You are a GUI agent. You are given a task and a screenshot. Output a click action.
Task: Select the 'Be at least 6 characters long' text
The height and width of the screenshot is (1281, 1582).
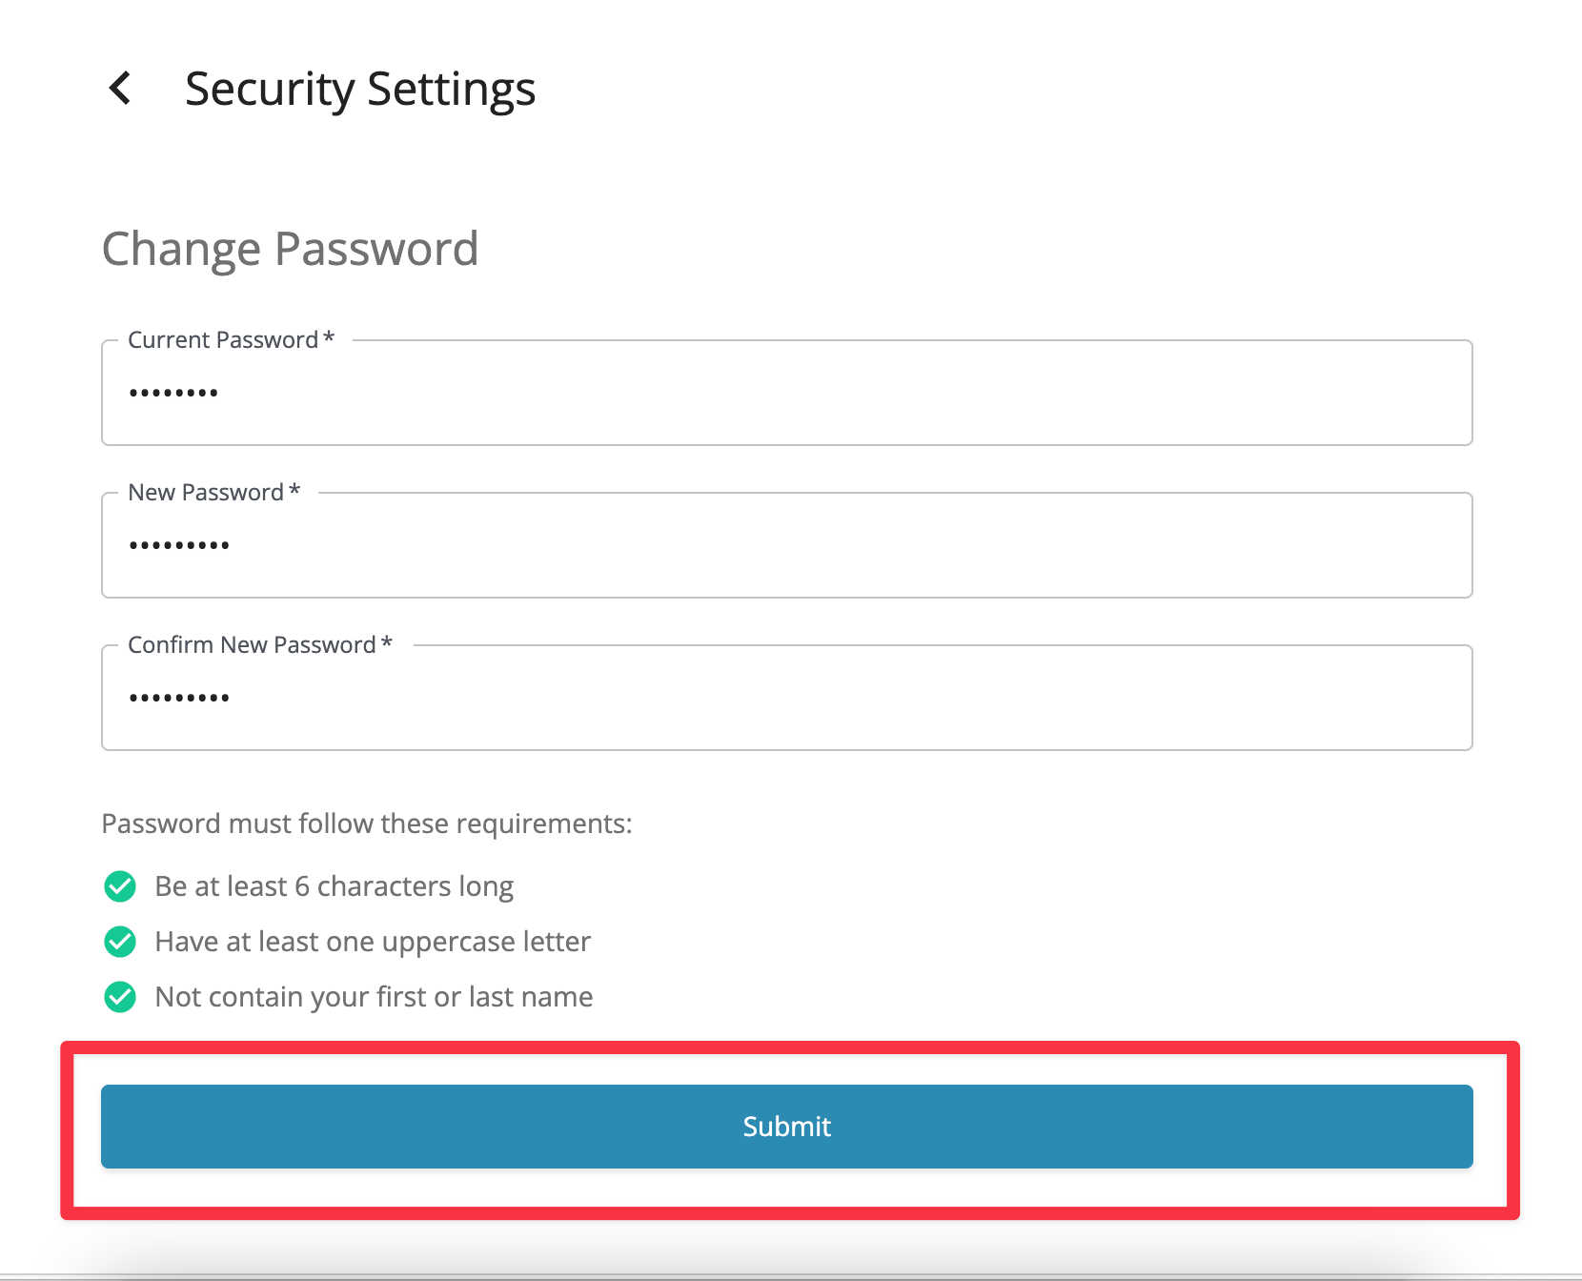(334, 886)
